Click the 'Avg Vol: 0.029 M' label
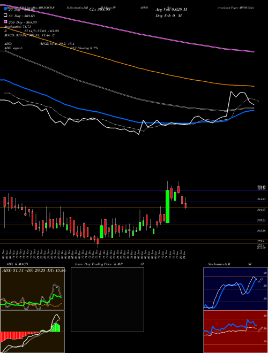The height and width of the screenshot is (353, 268). tap(171, 10)
